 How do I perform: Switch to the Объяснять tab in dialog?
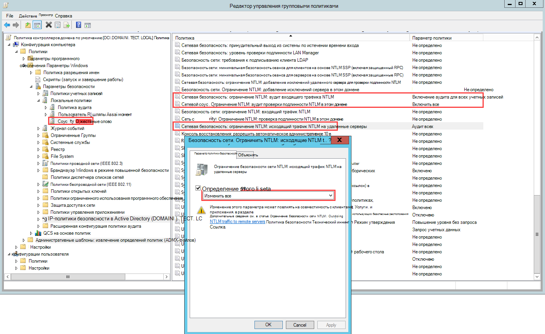(248, 155)
